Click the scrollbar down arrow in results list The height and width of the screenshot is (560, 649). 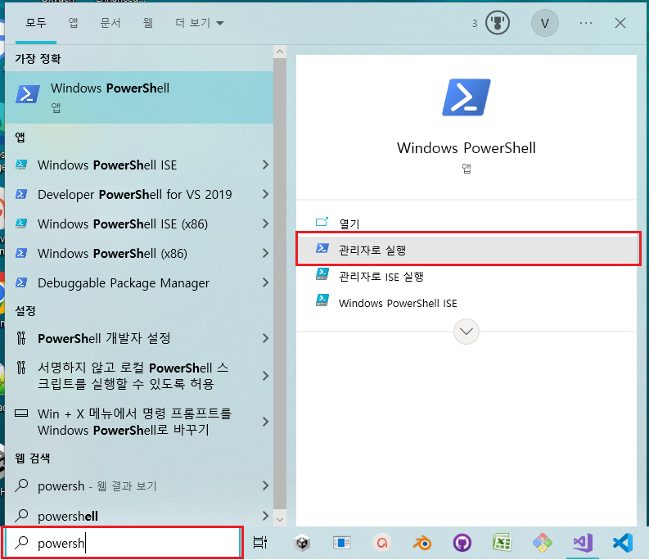tap(280, 519)
